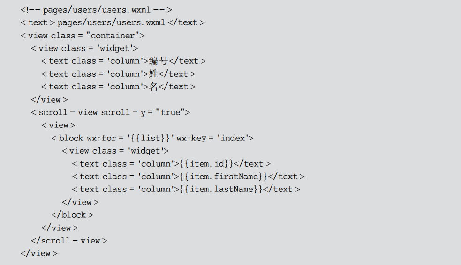Click the scroll-y = "true" attribute
The width and height of the screenshot is (461, 265).
(x=144, y=112)
